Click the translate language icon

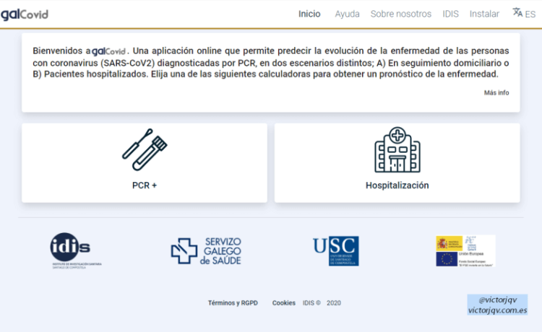(517, 13)
